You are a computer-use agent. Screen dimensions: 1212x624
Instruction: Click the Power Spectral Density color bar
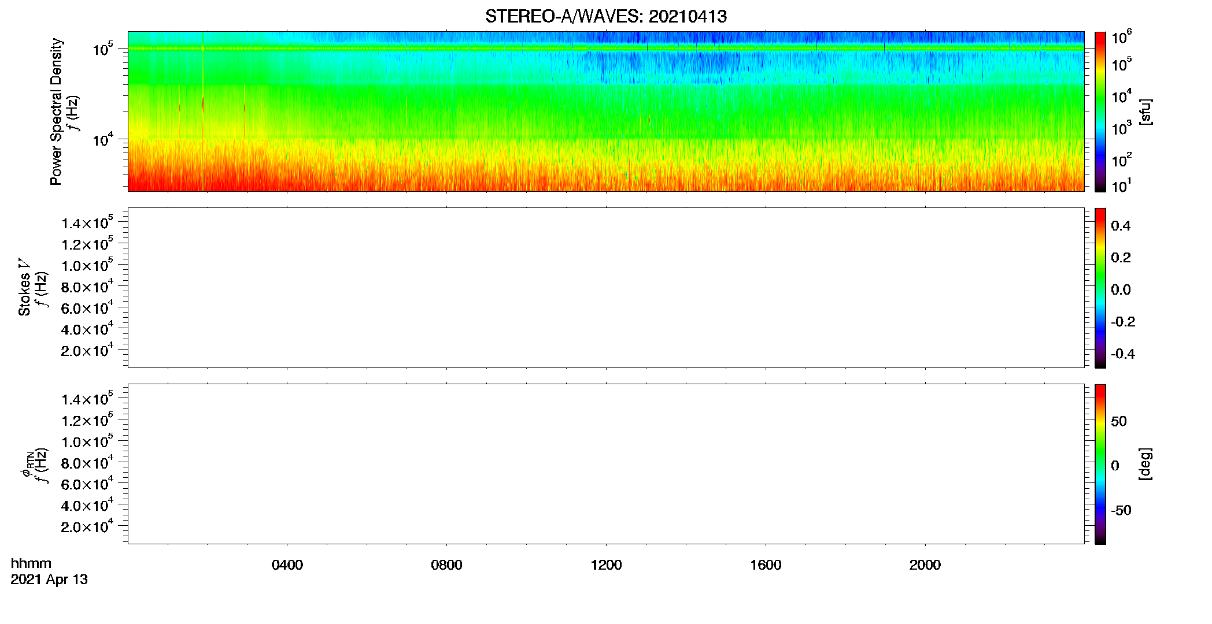1100,112
